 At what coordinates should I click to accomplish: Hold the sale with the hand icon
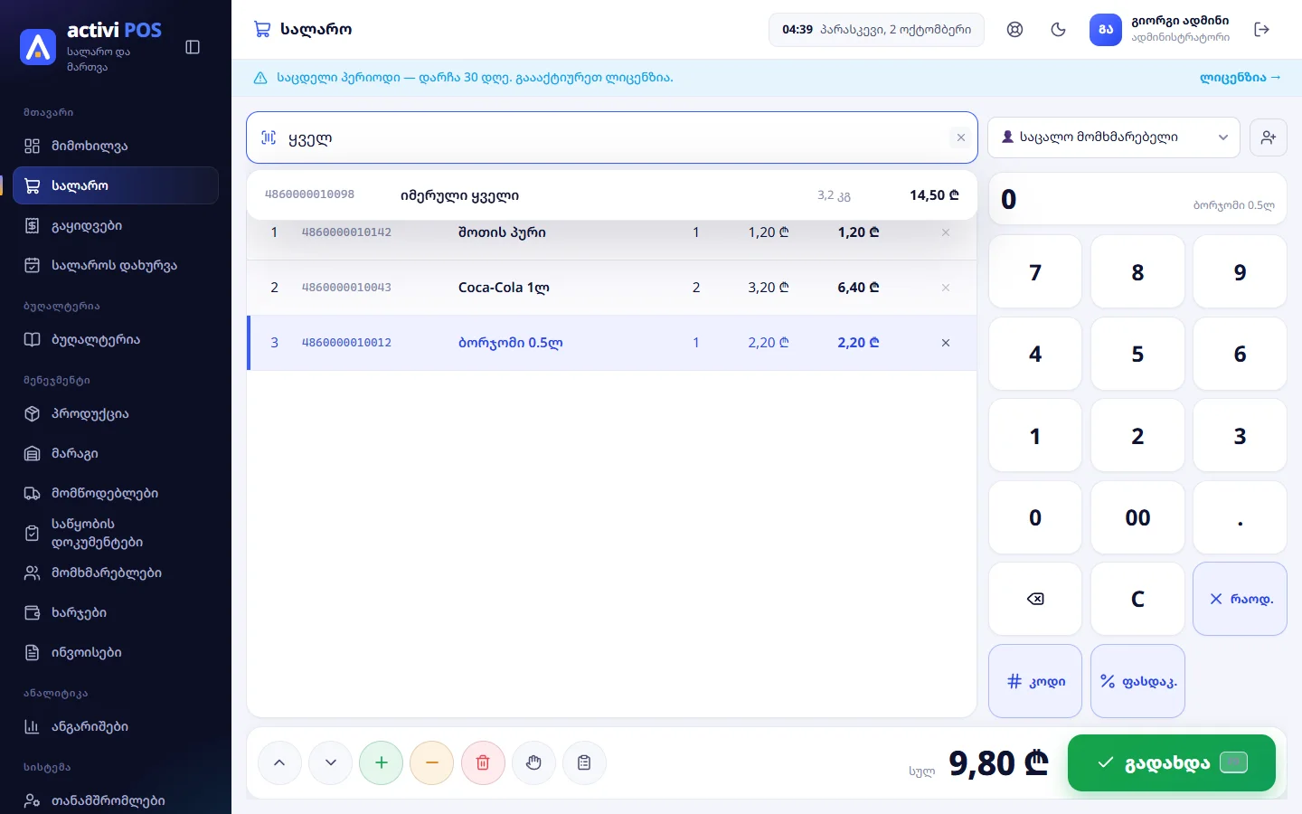pos(533,762)
